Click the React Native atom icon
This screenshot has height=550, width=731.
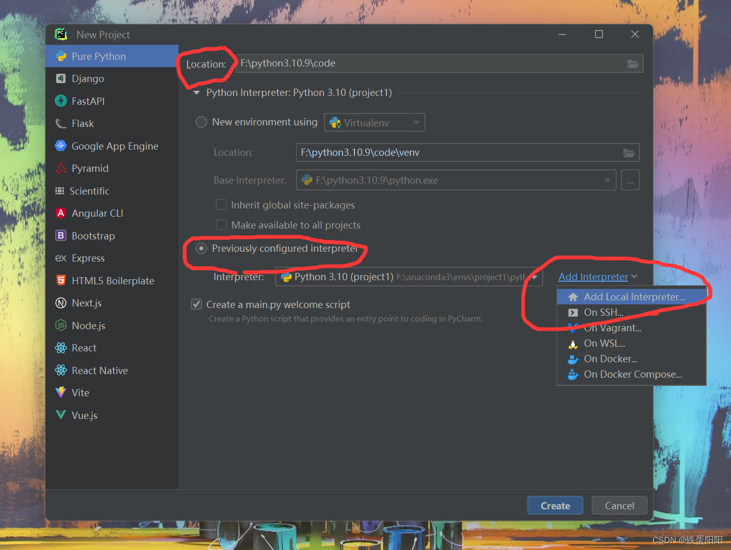click(x=61, y=370)
